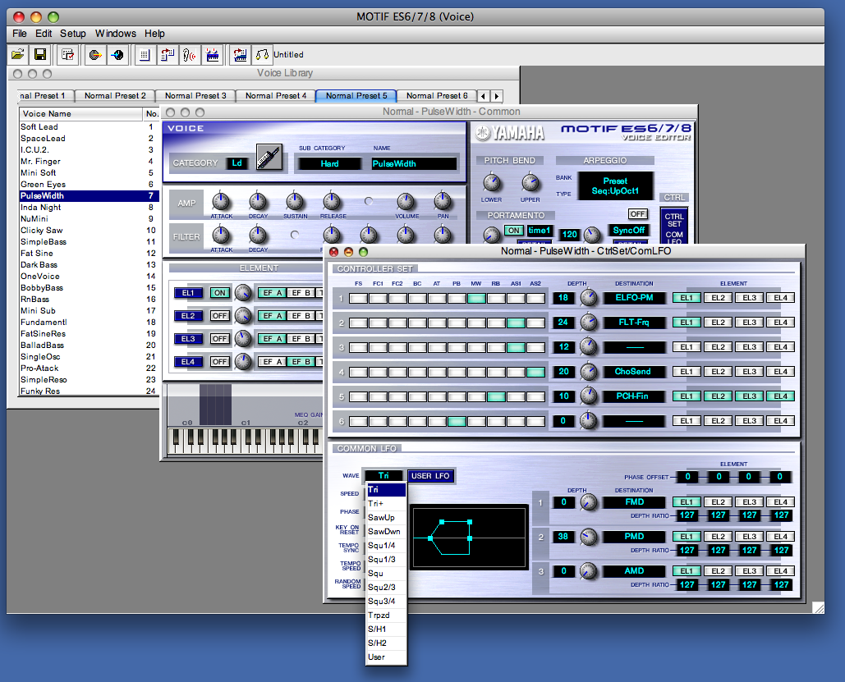
Task: Click the keyboard store arrow toolbar icon
Action: 240,54
